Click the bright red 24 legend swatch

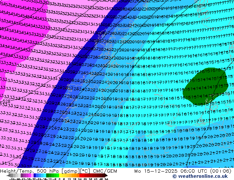coord(80,175)
